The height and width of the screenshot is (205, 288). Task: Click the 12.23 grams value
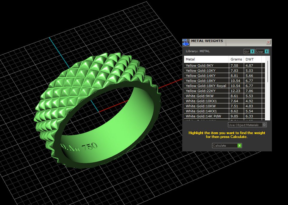pos(235,91)
